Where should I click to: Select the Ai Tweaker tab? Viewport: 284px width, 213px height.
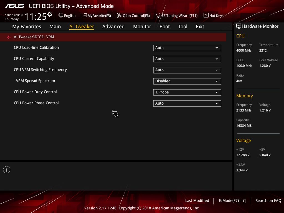point(82,27)
